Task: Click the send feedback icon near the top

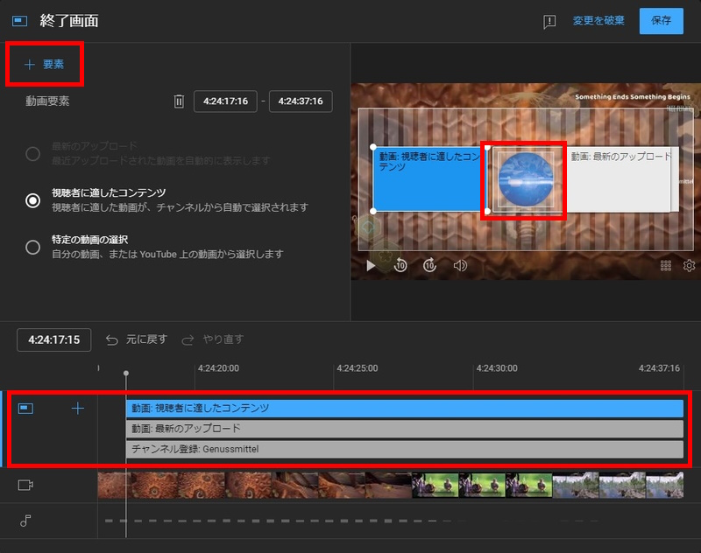Action: click(x=549, y=22)
